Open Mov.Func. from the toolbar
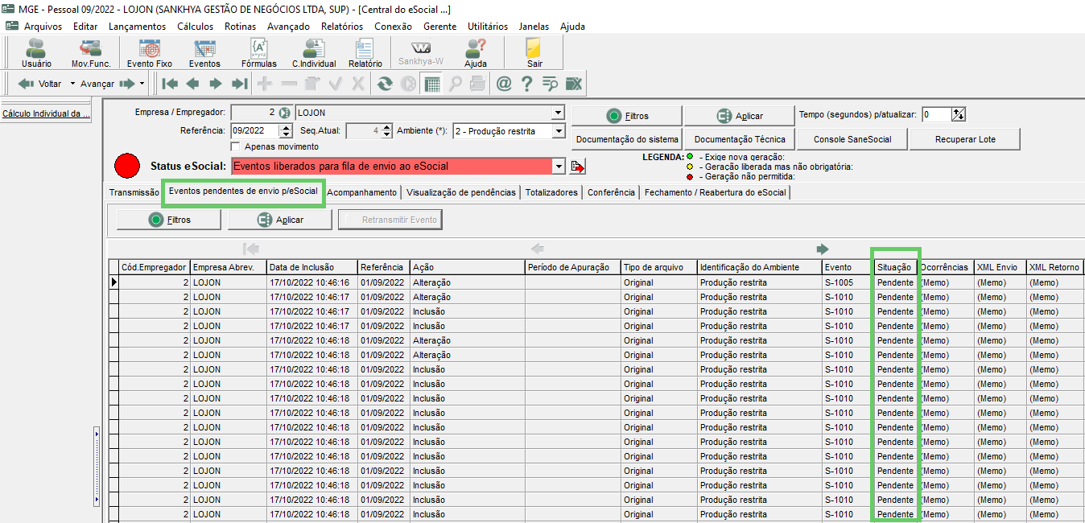The width and height of the screenshot is (1085, 523). [x=91, y=53]
